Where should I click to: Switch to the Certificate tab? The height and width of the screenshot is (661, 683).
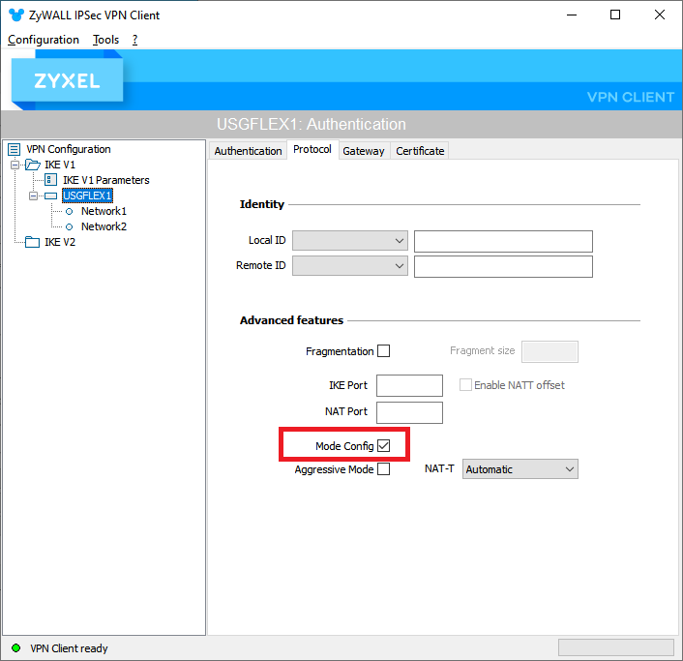420,151
